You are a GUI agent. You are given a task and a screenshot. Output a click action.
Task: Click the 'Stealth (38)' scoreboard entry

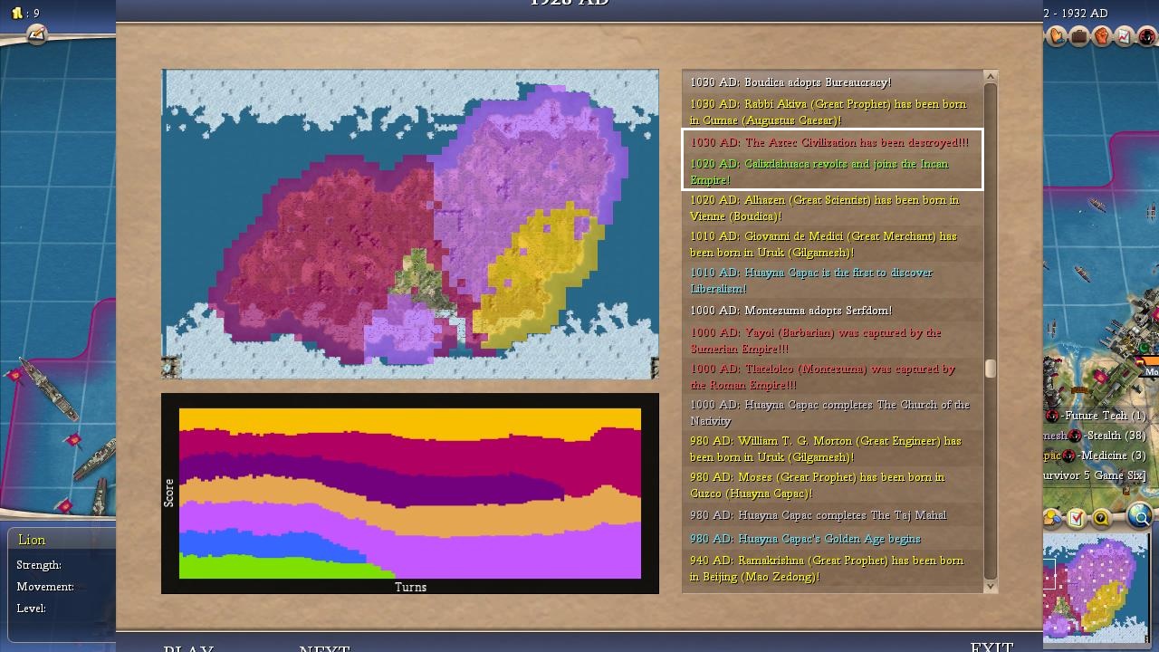1116,436
